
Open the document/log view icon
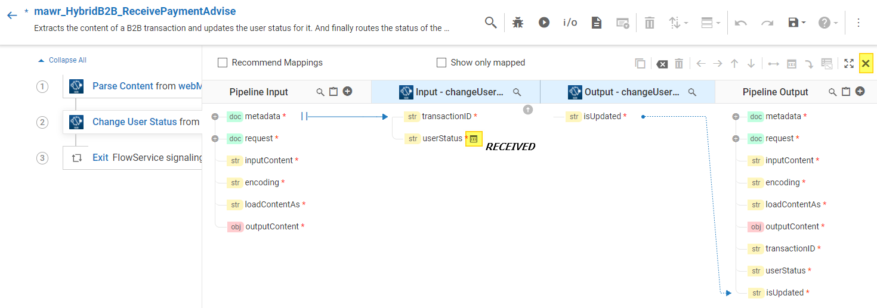click(x=596, y=23)
